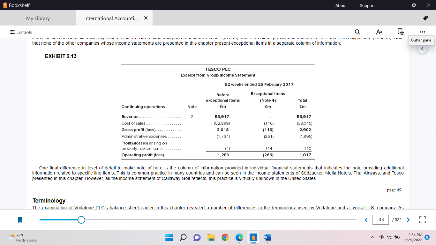
Task: Open the About menu
Action: pyautogui.click(x=341, y=5)
